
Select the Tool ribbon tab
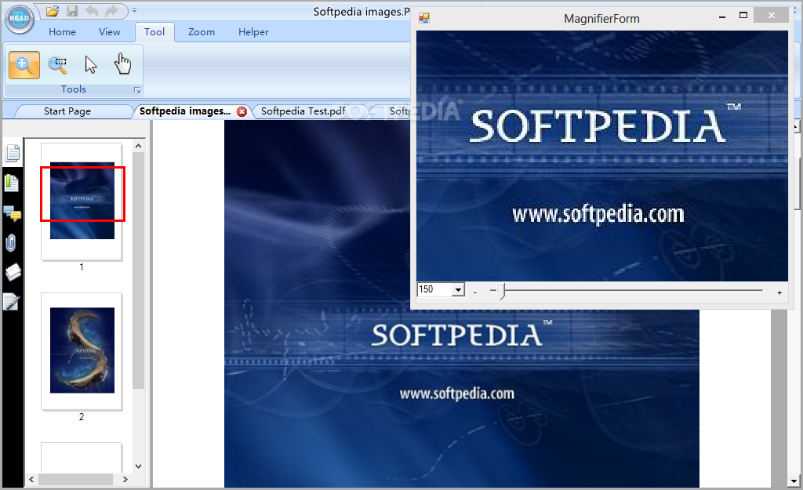pos(154,31)
